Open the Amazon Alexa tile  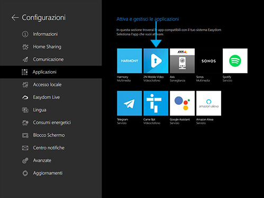208,103
